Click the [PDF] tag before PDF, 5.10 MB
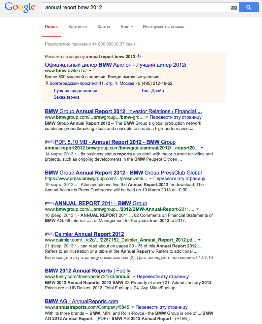Viewport: 262px width, 324px height. click(49, 142)
